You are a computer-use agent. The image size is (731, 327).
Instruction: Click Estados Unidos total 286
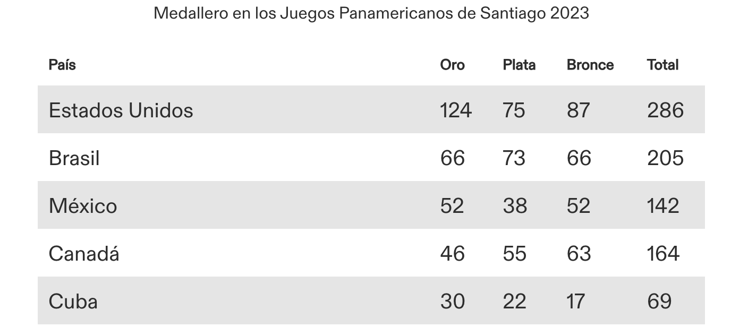point(665,110)
